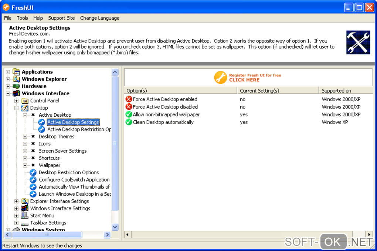Open the Tools menu

tap(22, 18)
